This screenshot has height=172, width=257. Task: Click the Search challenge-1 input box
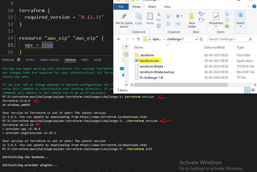click(x=228, y=39)
